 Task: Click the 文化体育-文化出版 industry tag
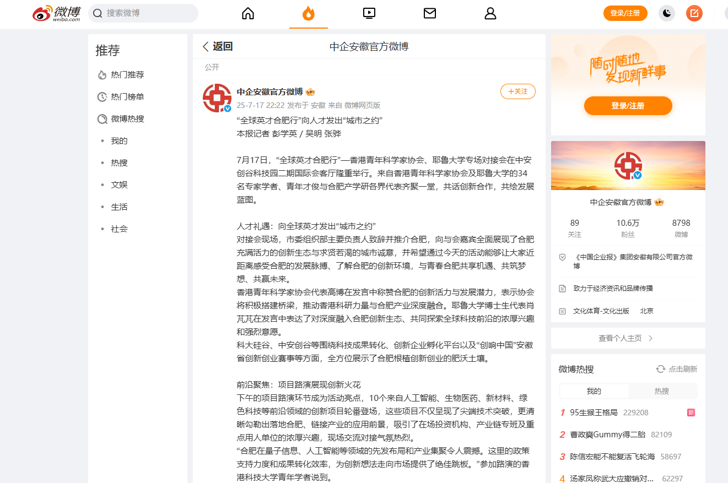point(601,311)
